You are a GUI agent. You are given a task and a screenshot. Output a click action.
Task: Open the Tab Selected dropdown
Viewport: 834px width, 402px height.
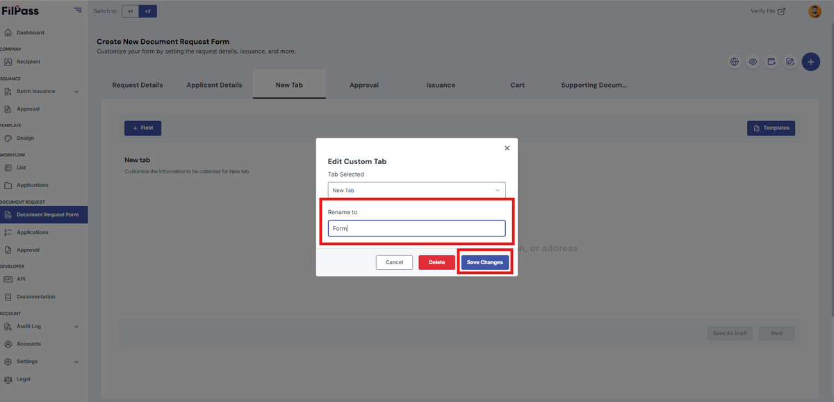417,190
